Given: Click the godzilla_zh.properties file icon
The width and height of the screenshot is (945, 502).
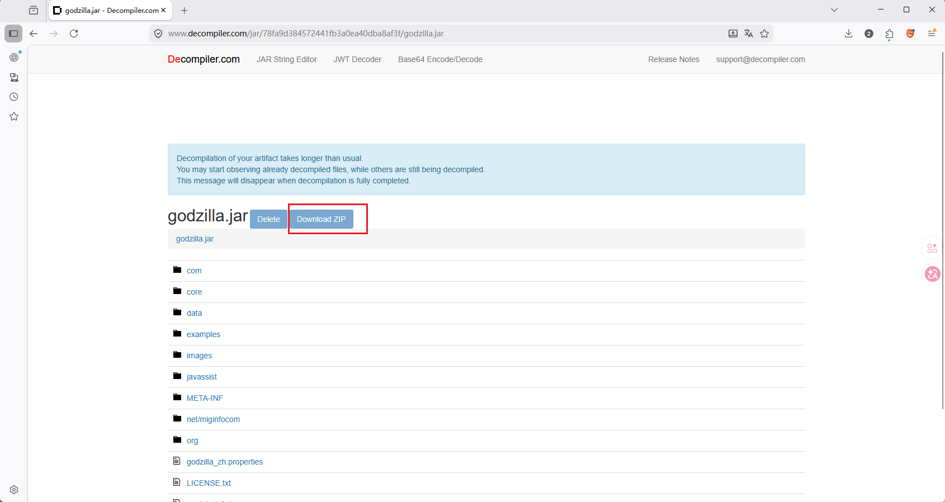Looking at the screenshot, I should (x=177, y=461).
